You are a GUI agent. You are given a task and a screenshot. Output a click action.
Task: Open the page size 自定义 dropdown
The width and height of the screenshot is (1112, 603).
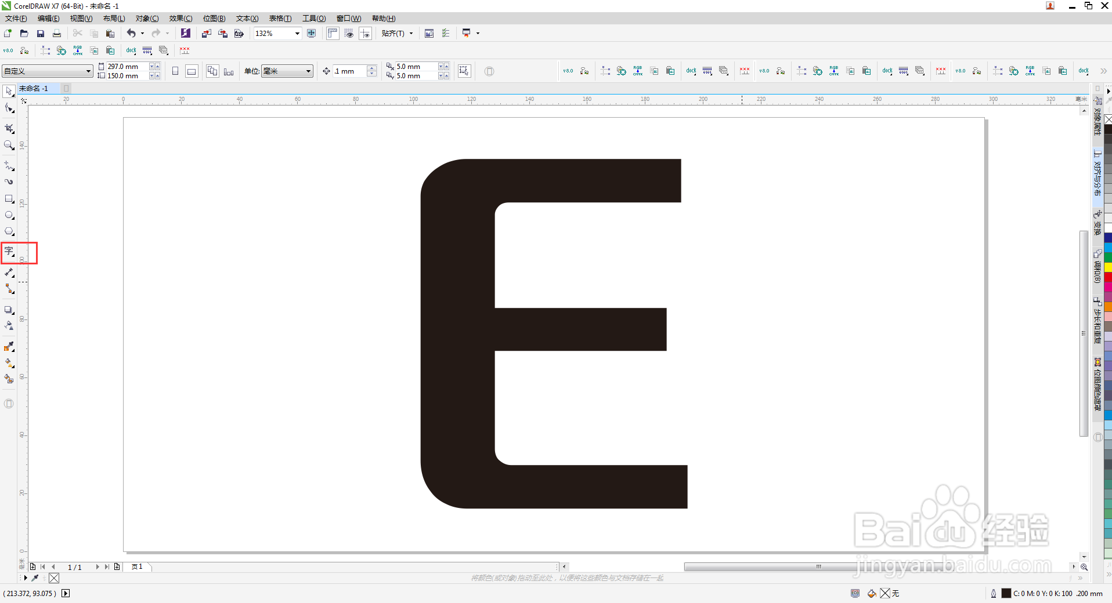click(88, 71)
